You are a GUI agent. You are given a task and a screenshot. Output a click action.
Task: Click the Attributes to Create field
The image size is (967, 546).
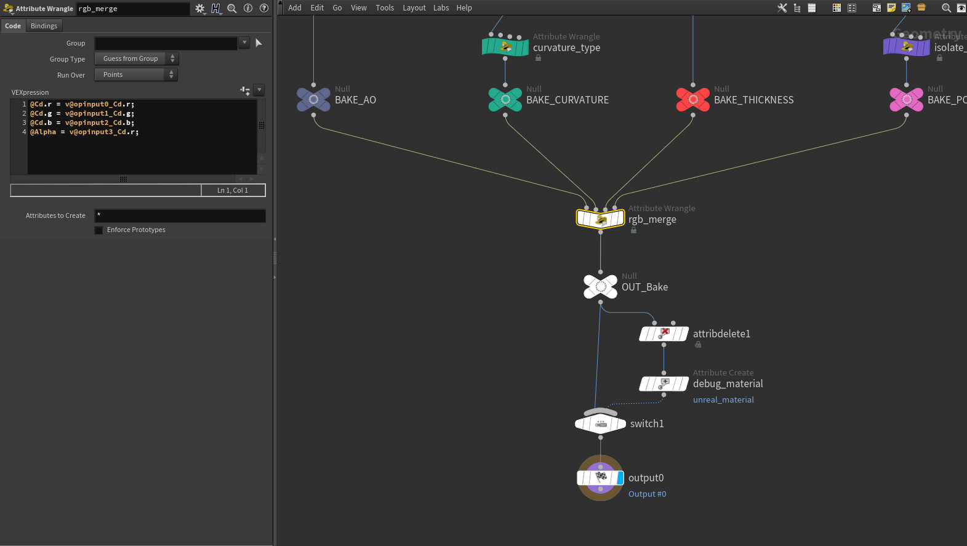180,215
